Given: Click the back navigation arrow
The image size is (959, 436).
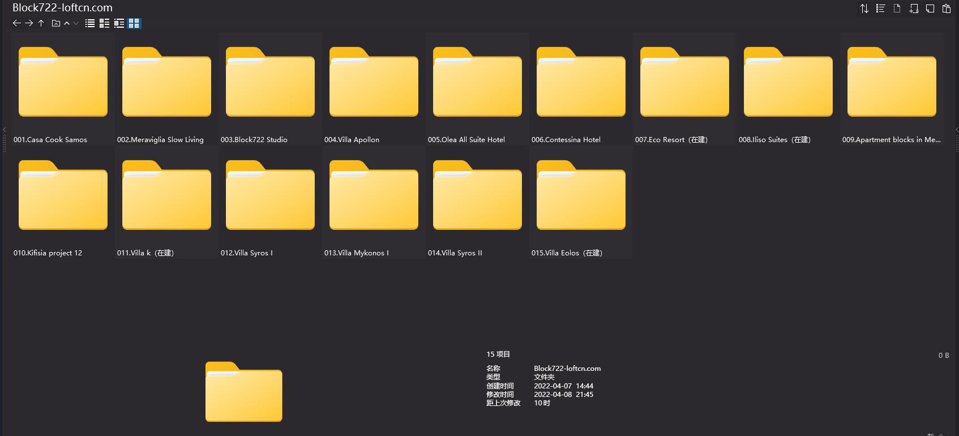Looking at the screenshot, I should coord(16,23).
